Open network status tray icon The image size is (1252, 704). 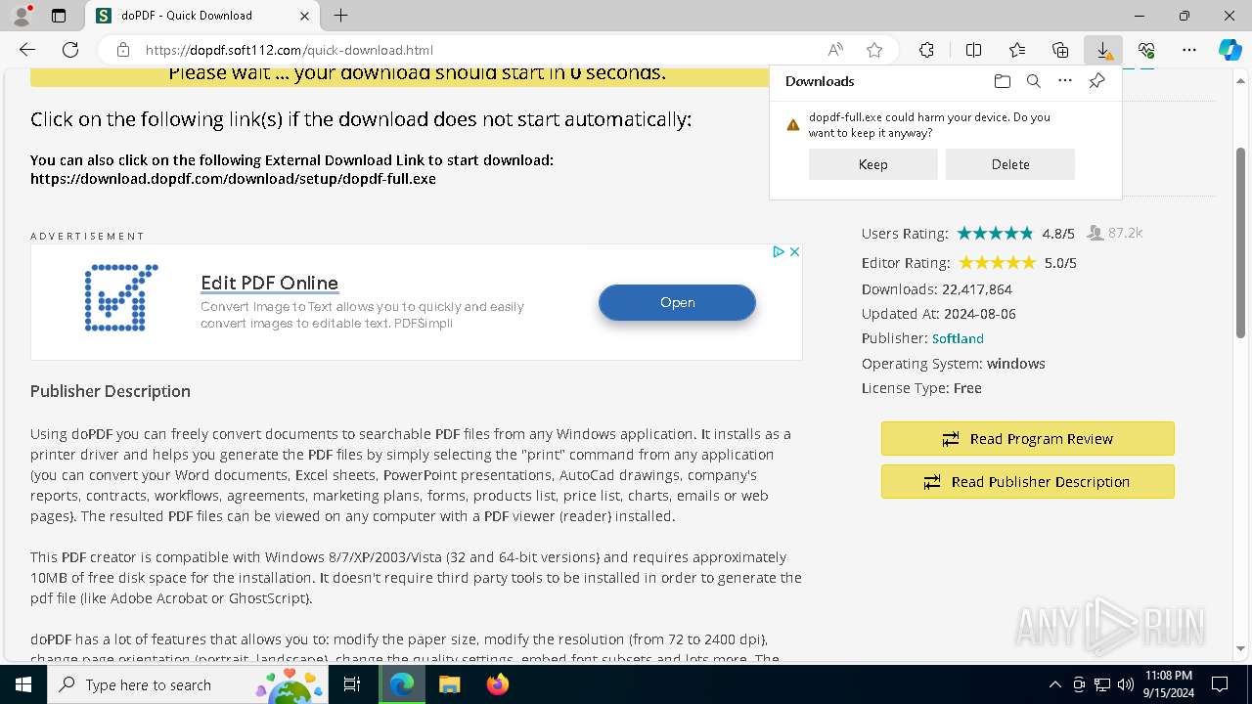pyautogui.click(x=1102, y=684)
